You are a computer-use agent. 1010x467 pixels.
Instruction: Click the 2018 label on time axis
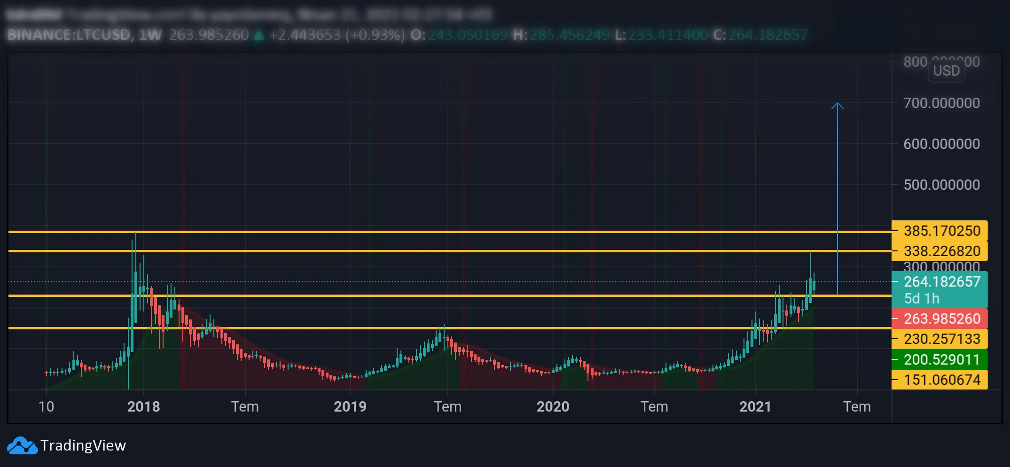143,406
